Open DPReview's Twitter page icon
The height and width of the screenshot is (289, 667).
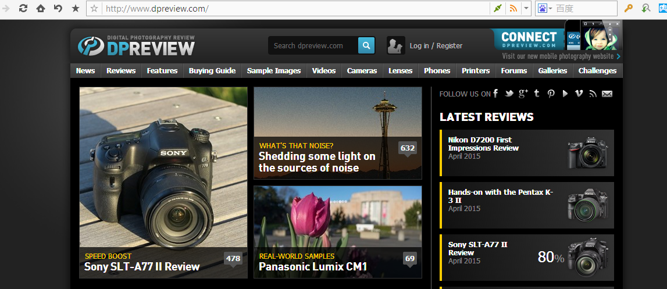(509, 94)
